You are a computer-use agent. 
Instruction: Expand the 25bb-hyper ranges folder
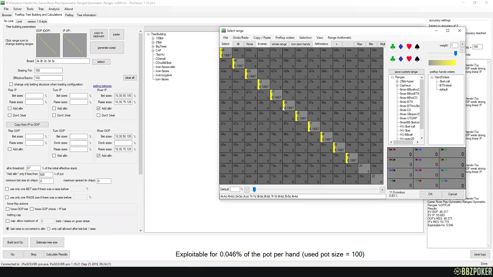[x=397, y=81]
